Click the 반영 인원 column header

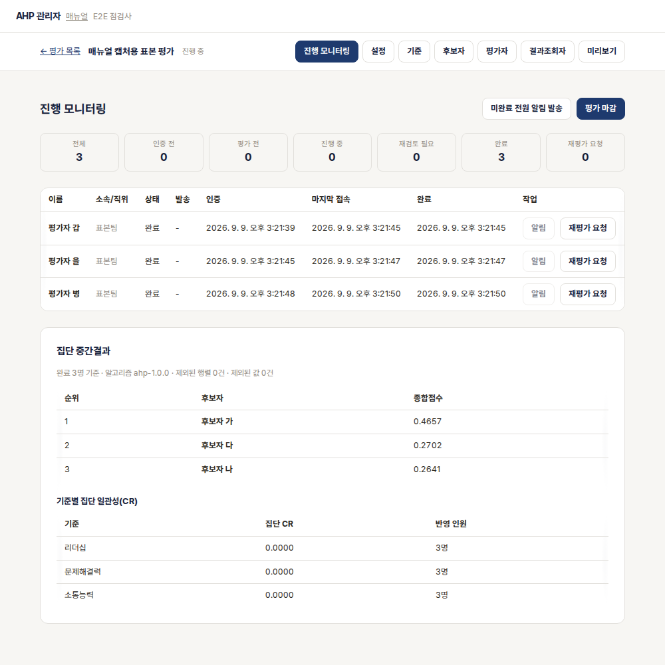pyautogui.click(x=451, y=524)
